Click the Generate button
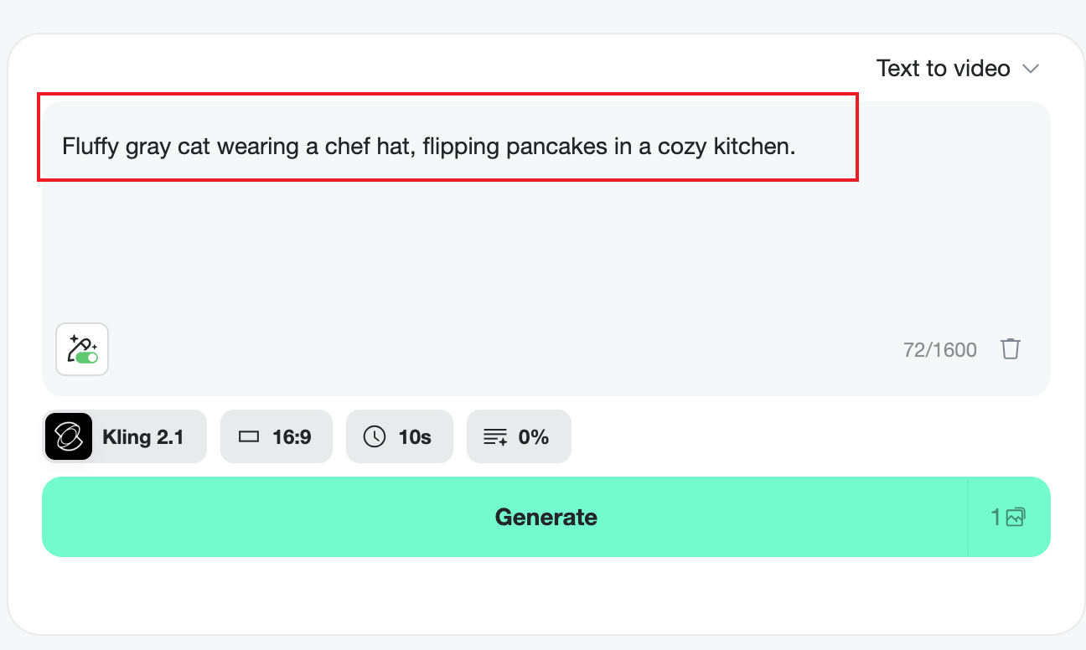The width and height of the screenshot is (1086, 650). coord(546,517)
